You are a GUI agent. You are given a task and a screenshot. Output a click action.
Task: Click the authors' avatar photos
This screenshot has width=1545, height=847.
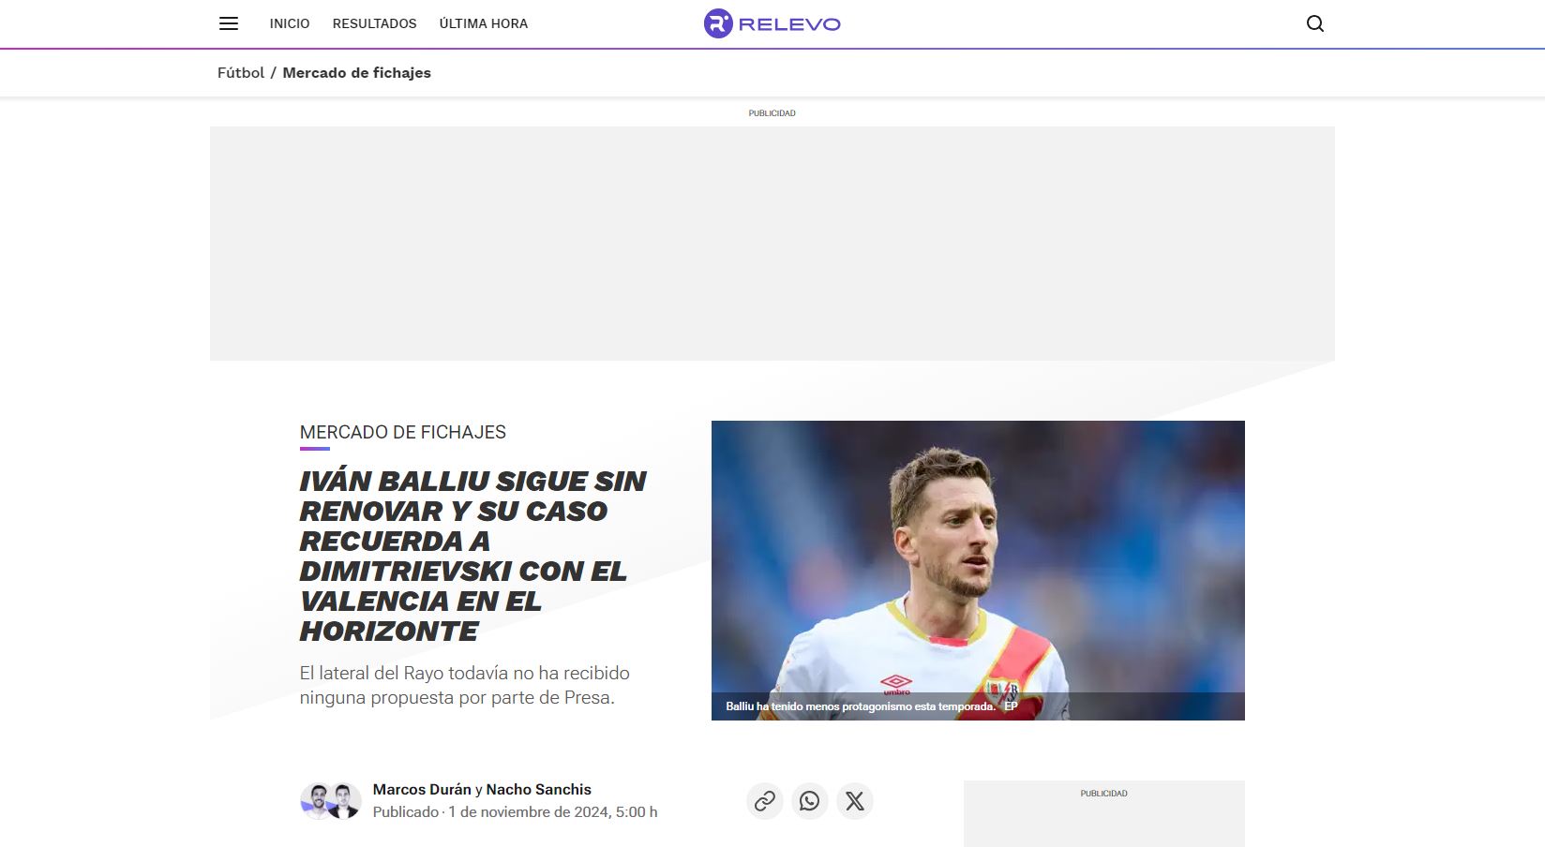(x=330, y=801)
